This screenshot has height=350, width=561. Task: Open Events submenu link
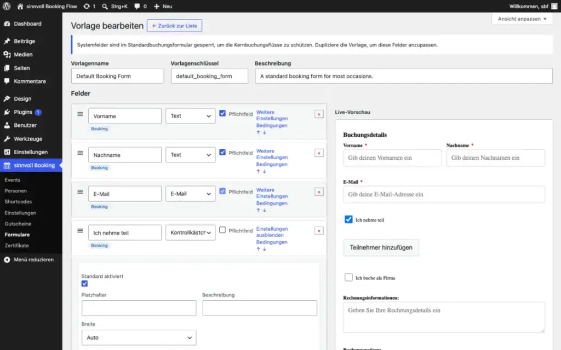point(13,179)
